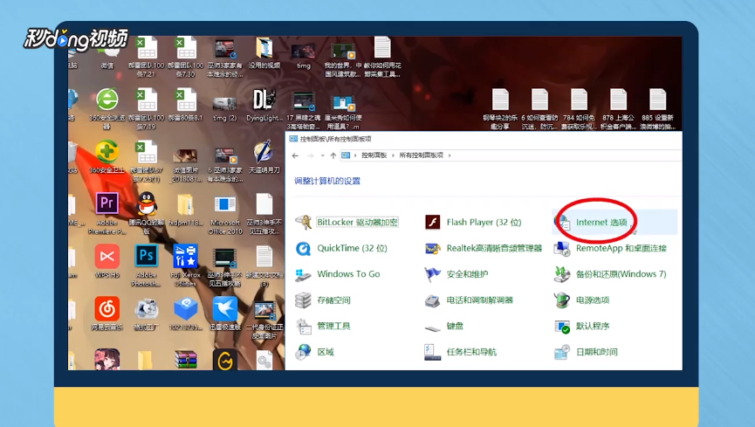Select WPS H5 desktop icon
This screenshot has width=755, height=427.
pyautogui.click(x=106, y=262)
